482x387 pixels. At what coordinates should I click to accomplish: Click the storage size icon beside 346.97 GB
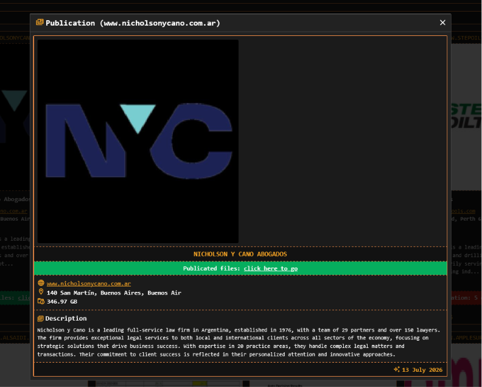(41, 301)
